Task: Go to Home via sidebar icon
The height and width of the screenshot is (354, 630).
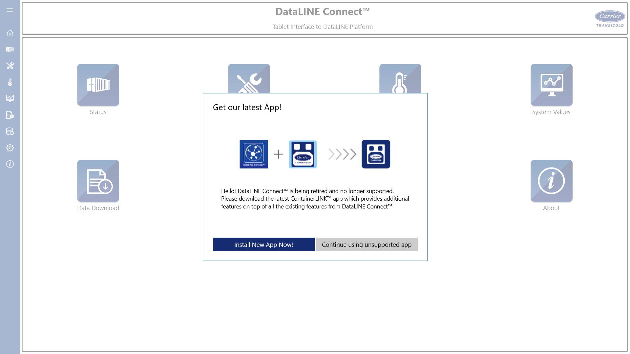Action: point(10,33)
